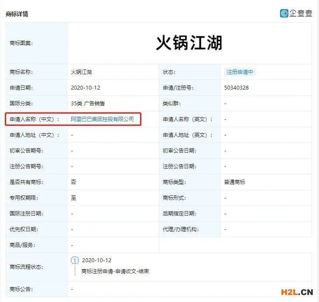Viewport: 319px width, 302px height.
Task: Click the numbered step 1 circle marker
Action: (75, 260)
